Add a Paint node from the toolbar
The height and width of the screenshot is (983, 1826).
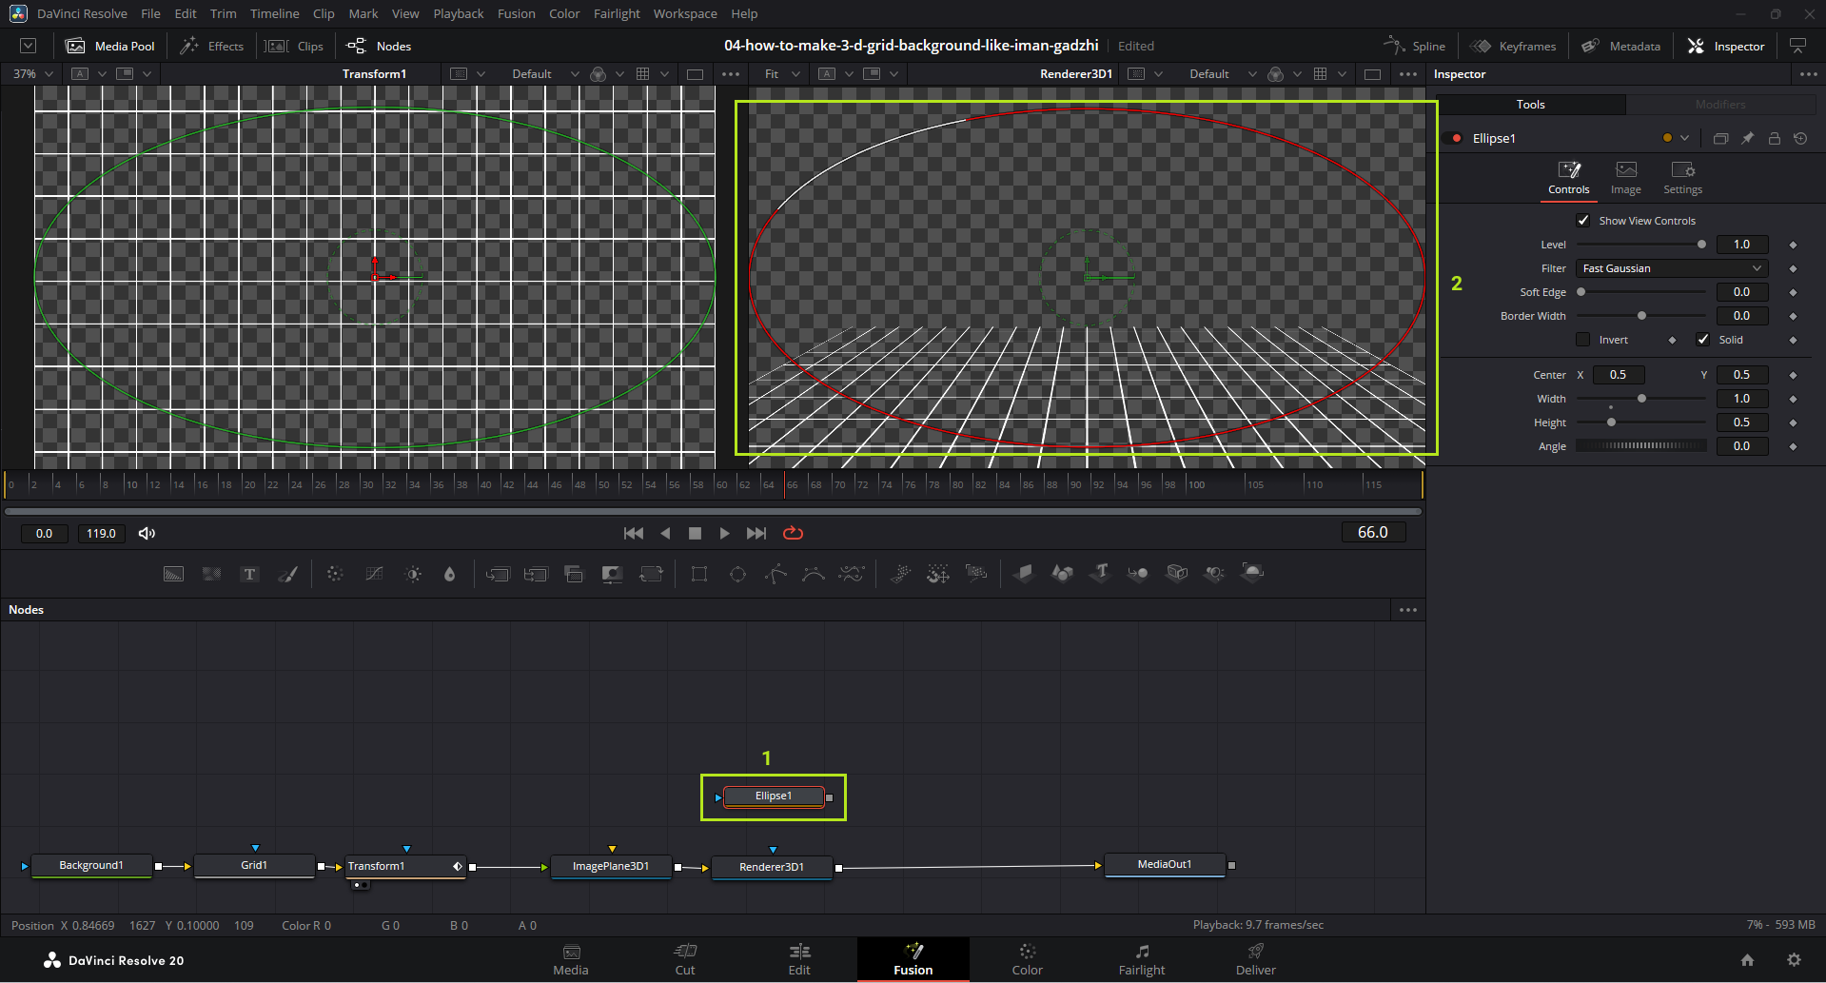[287, 574]
